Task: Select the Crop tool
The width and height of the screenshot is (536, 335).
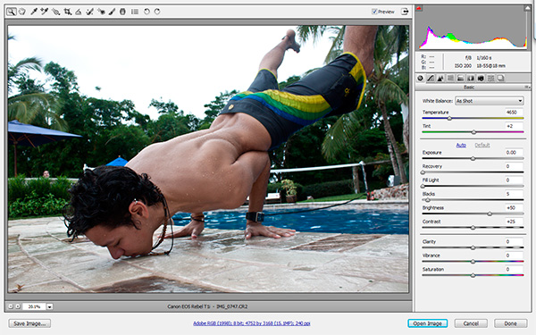Action: 67,12
